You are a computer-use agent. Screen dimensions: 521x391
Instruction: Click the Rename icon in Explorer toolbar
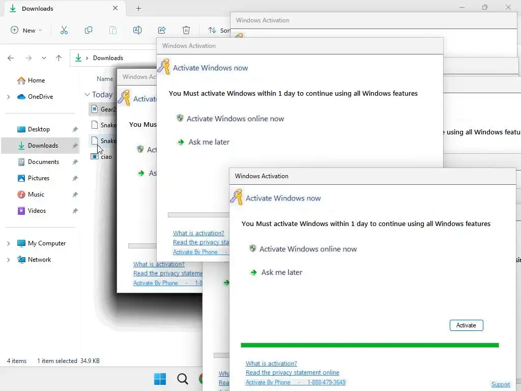coord(137,30)
